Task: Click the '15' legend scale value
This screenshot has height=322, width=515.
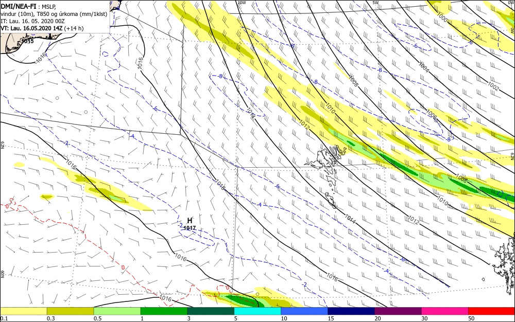Action: (x=331, y=318)
